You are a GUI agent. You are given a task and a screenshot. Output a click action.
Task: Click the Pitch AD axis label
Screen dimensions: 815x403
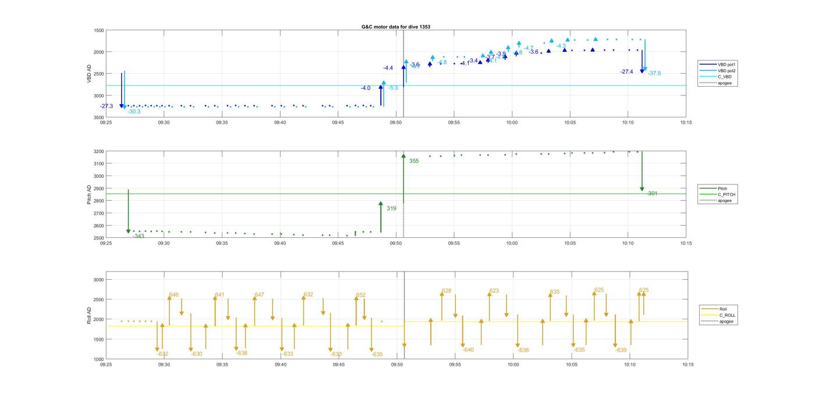pyautogui.click(x=89, y=194)
